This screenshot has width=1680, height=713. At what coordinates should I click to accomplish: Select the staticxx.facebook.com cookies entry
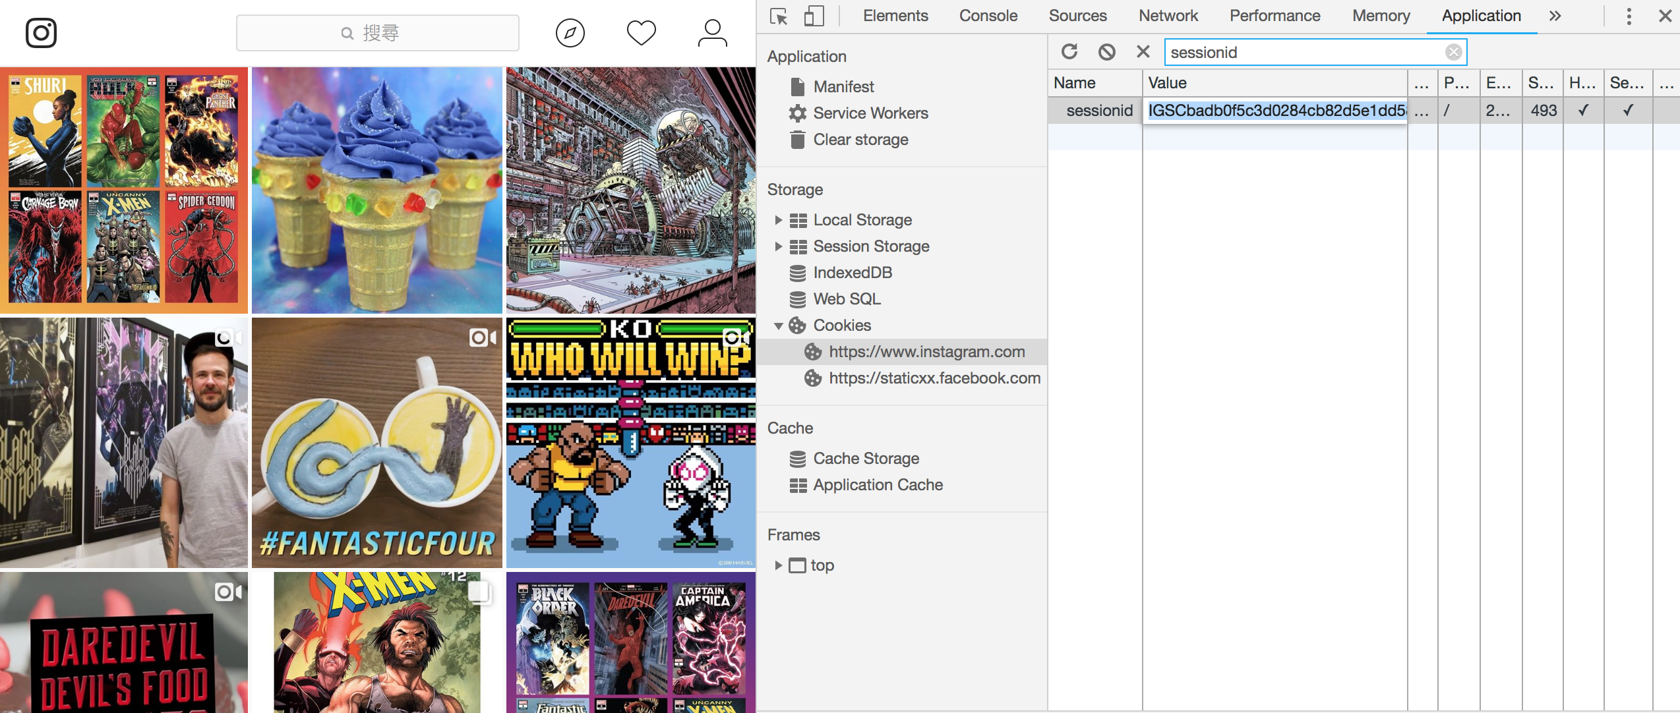[x=934, y=378]
